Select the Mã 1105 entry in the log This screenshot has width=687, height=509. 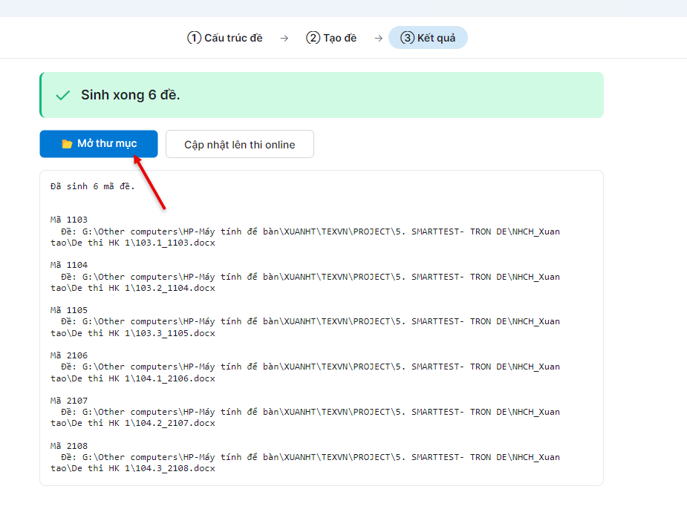69,310
